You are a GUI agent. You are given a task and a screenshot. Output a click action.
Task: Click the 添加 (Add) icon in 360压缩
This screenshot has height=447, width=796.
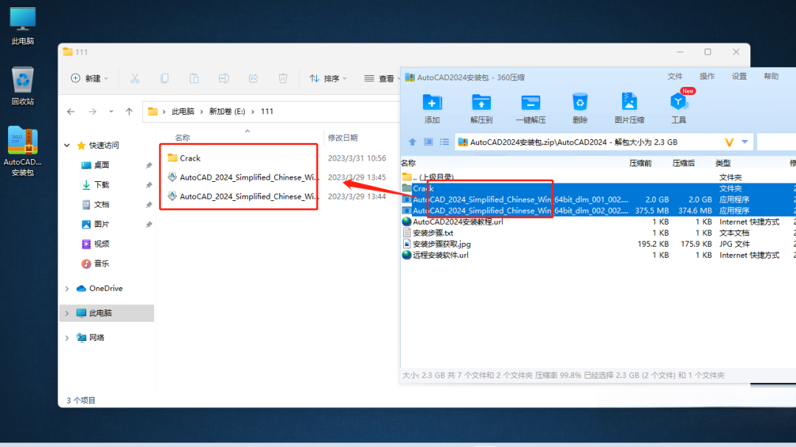(432, 108)
